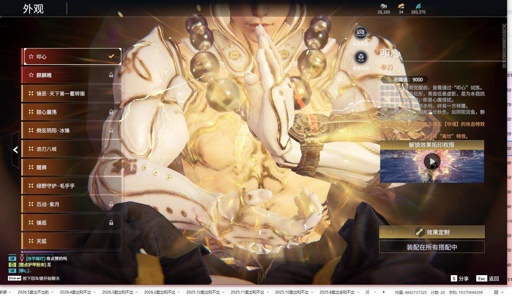Open the 2026.3卖出和不出 sheet tab
Viewport: 512px width, 297px height.
pos(118,292)
